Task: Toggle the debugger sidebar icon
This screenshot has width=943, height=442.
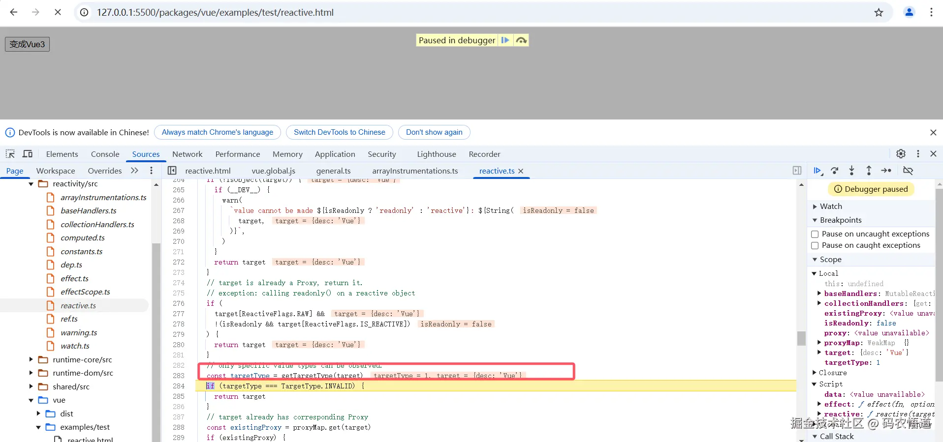Action: [x=797, y=171]
